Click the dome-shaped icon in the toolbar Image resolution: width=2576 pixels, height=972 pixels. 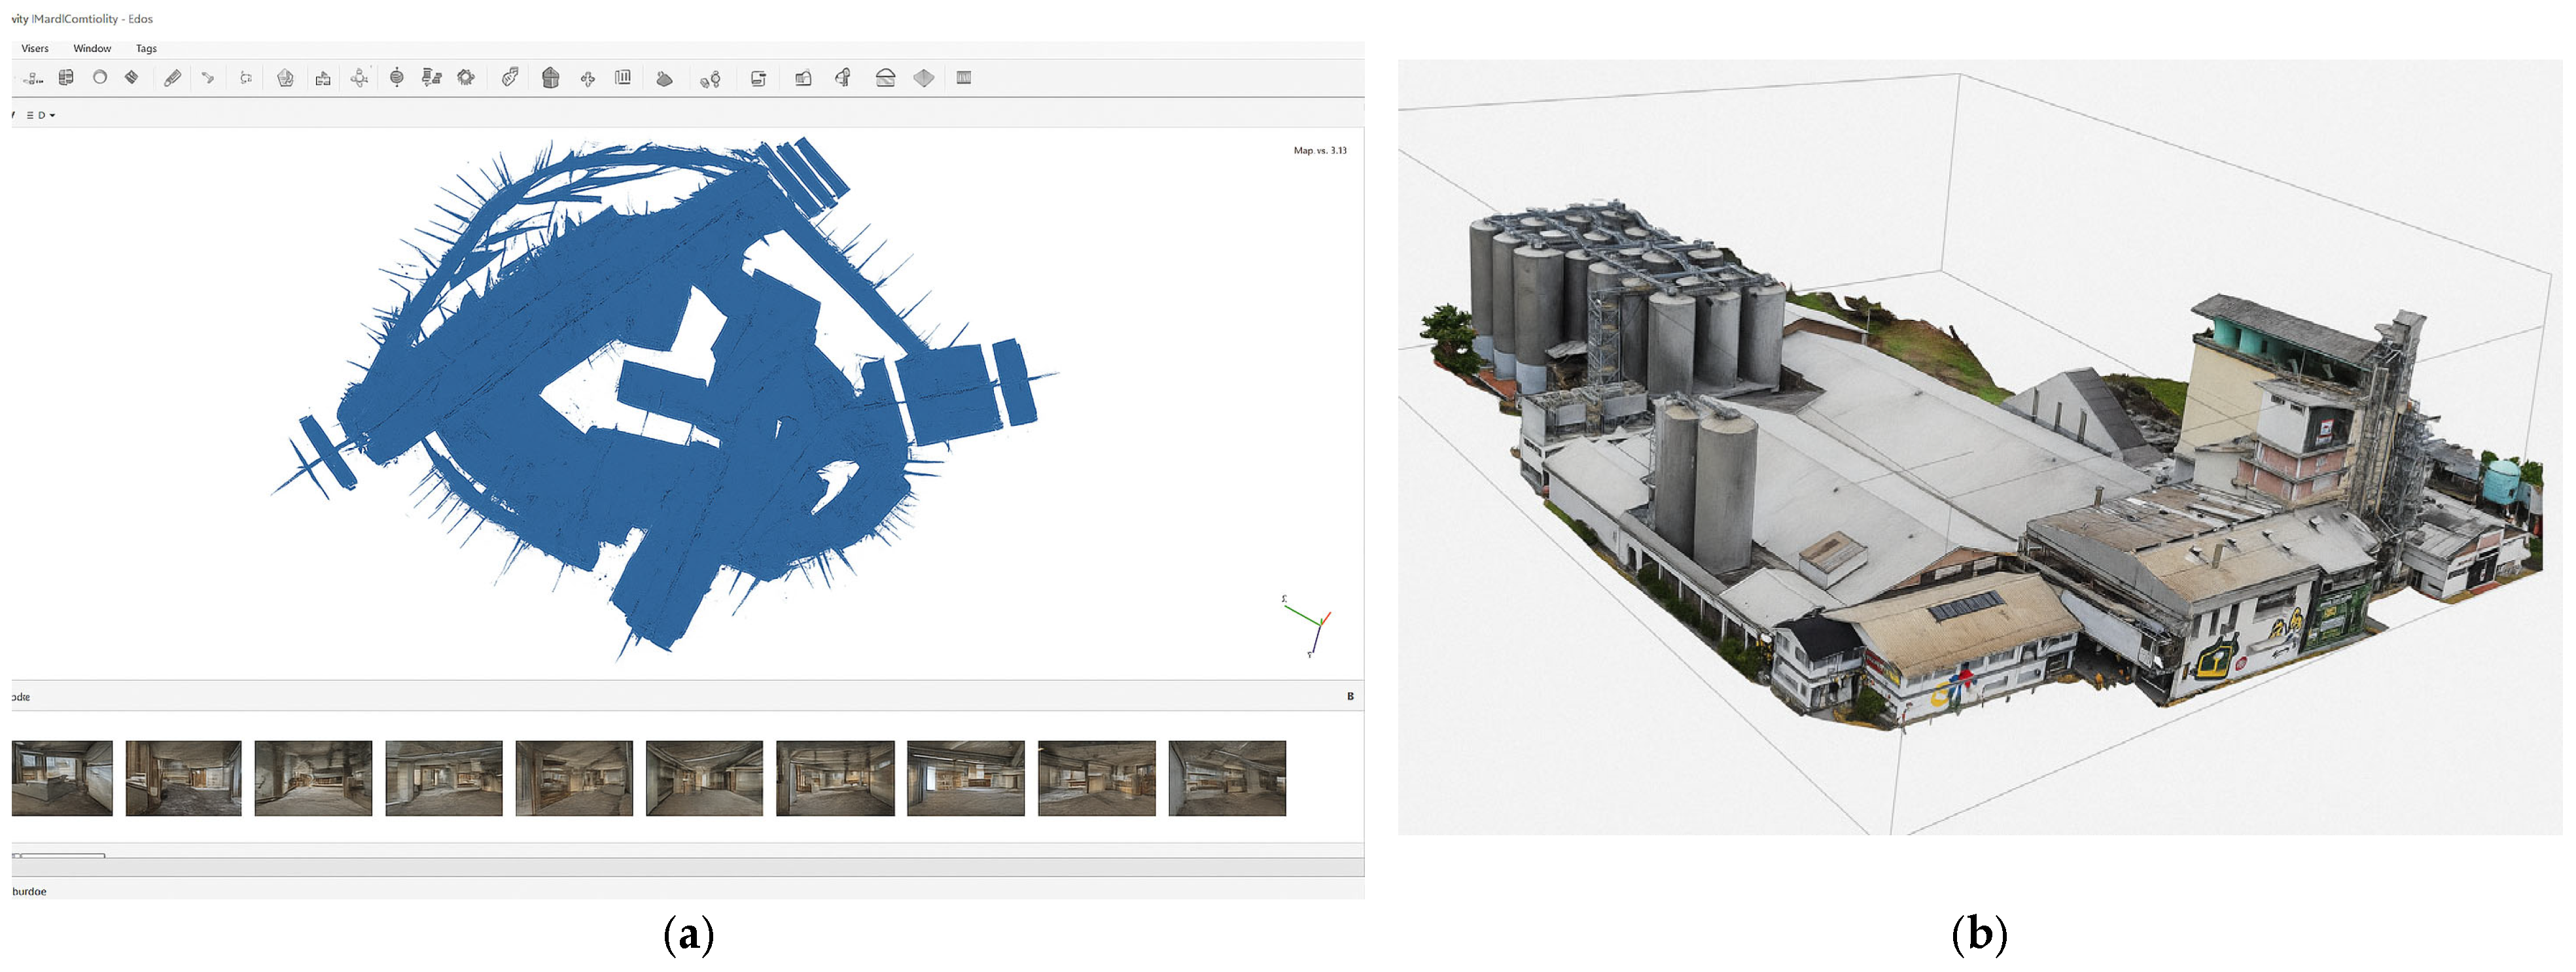pos(885,77)
